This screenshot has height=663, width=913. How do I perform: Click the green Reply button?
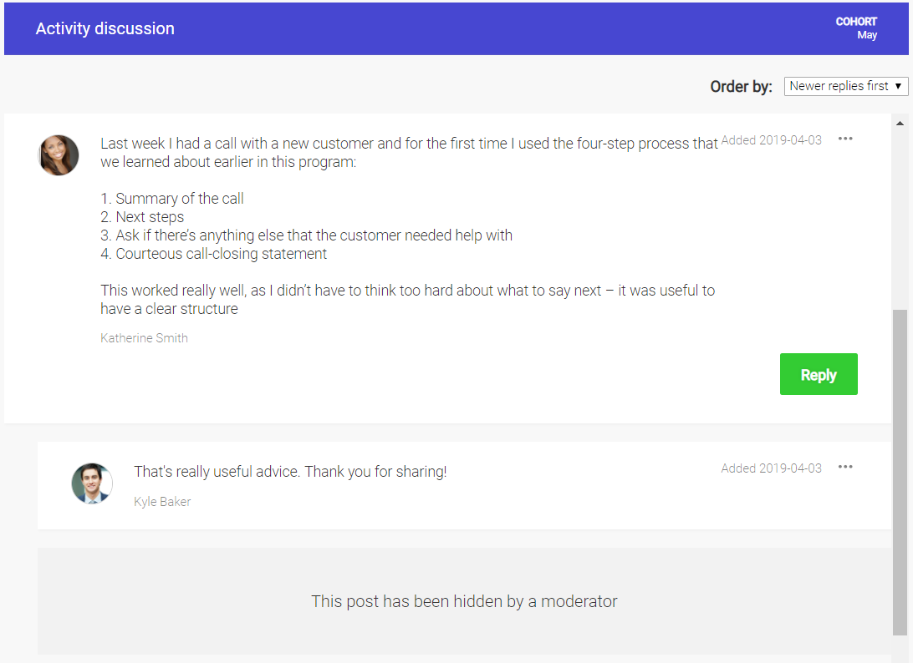pyautogui.click(x=819, y=374)
